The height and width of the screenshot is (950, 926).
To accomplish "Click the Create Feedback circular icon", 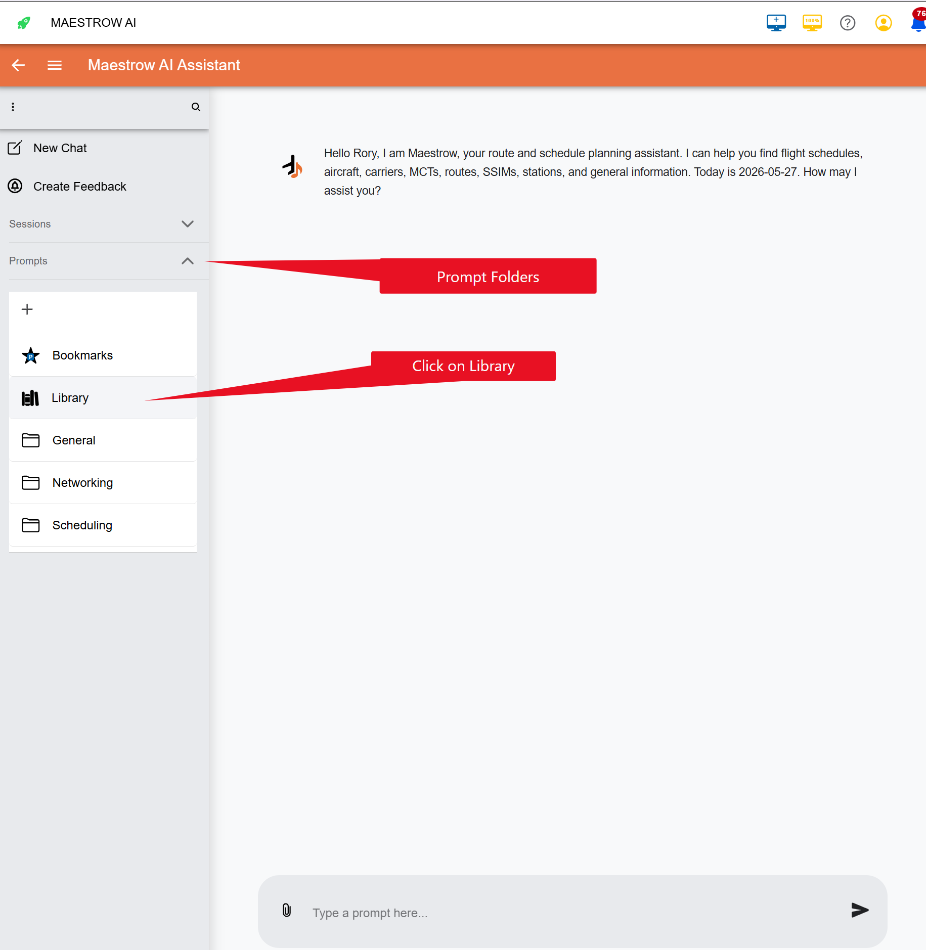I will [x=15, y=186].
